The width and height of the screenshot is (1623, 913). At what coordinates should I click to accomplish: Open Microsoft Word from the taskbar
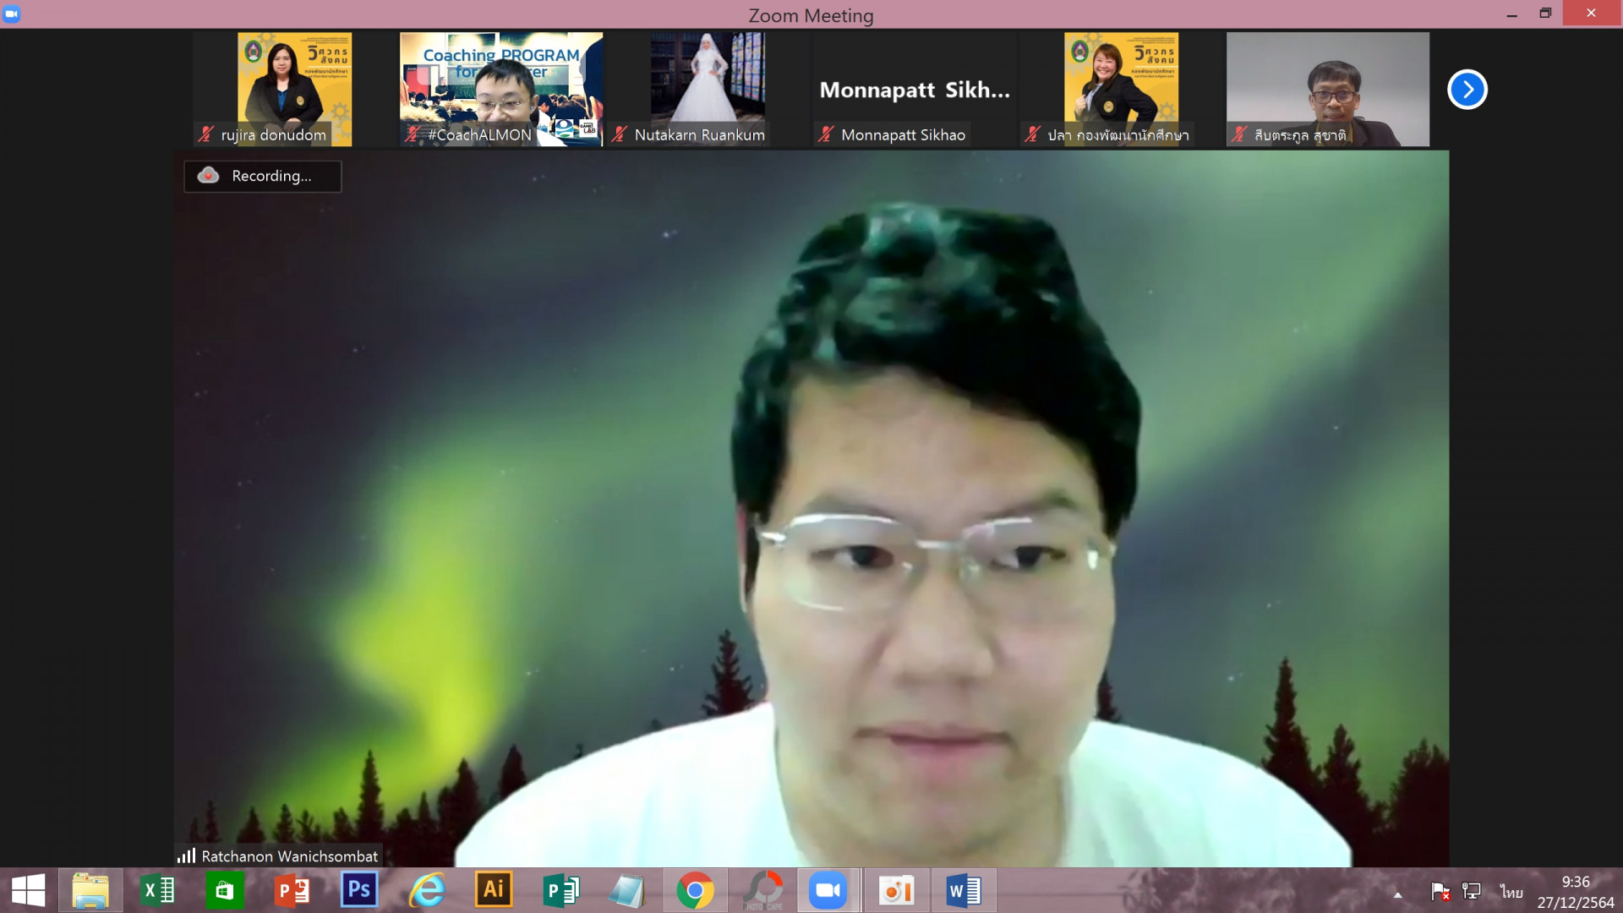[x=963, y=890]
